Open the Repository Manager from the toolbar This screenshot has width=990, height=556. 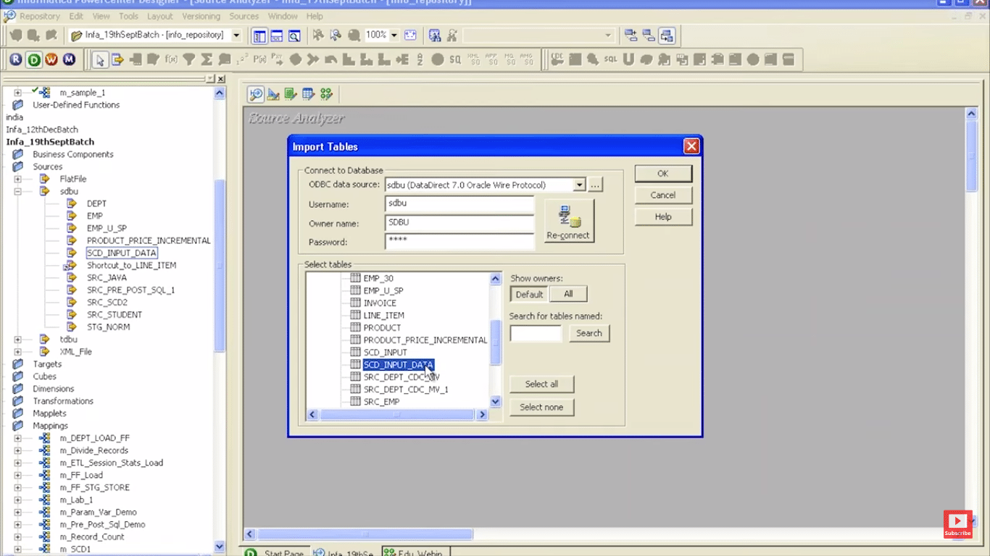coord(16,59)
